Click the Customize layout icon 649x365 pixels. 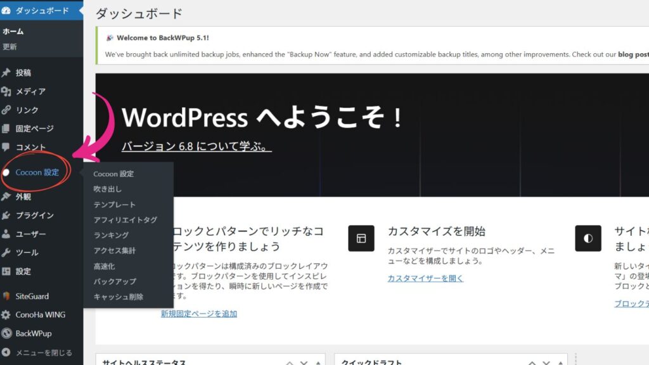tap(361, 238)
